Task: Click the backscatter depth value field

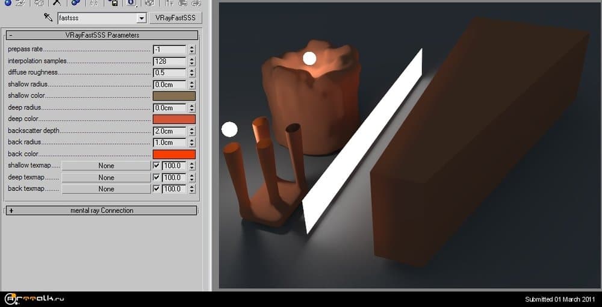Action: click(169, 131)
